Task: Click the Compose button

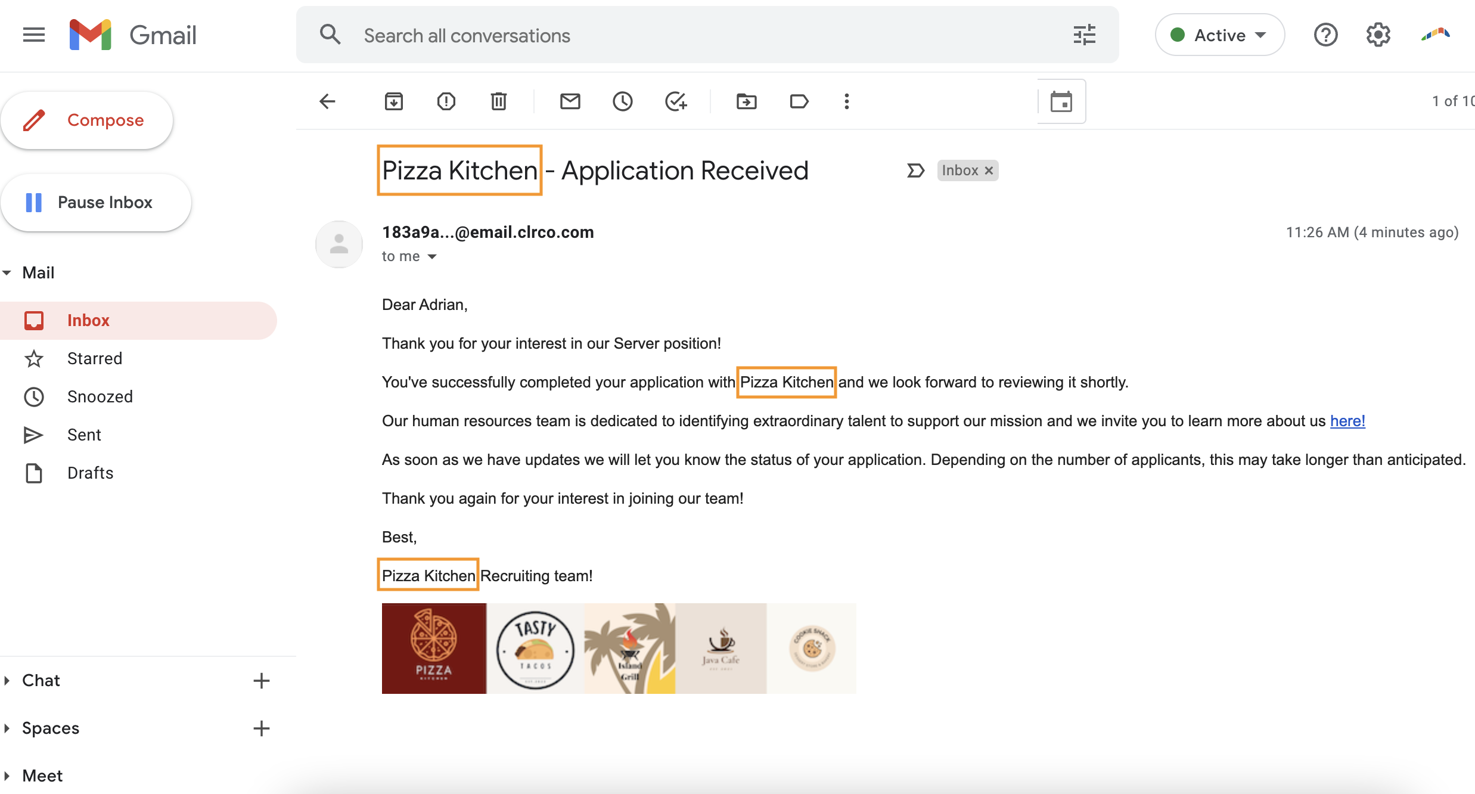Action: (87, 120)
